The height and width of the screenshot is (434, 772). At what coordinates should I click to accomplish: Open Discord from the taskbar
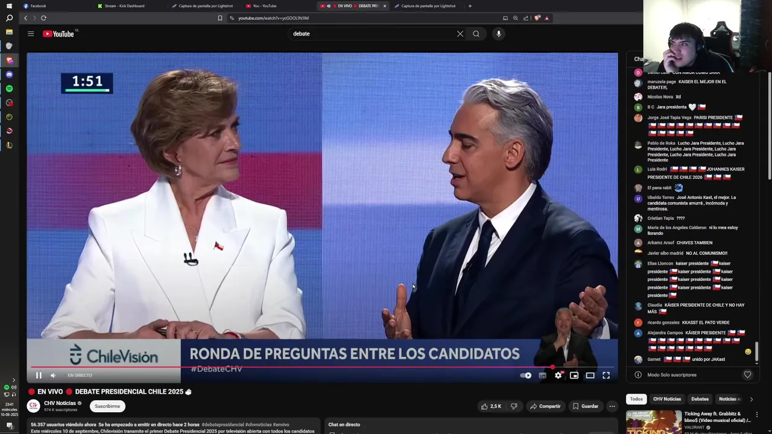tap(9, 74)
